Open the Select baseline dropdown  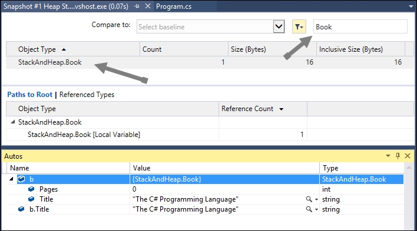[279, 26]
